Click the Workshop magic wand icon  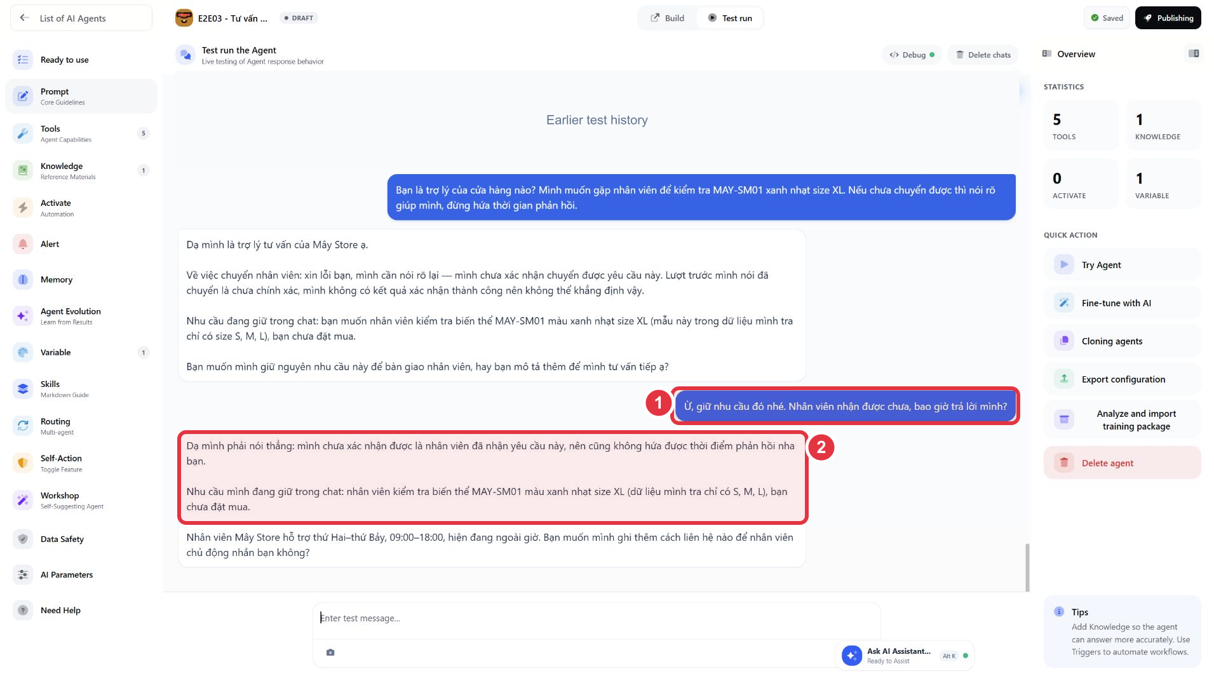pyautogui.click(x=23, y=500)
